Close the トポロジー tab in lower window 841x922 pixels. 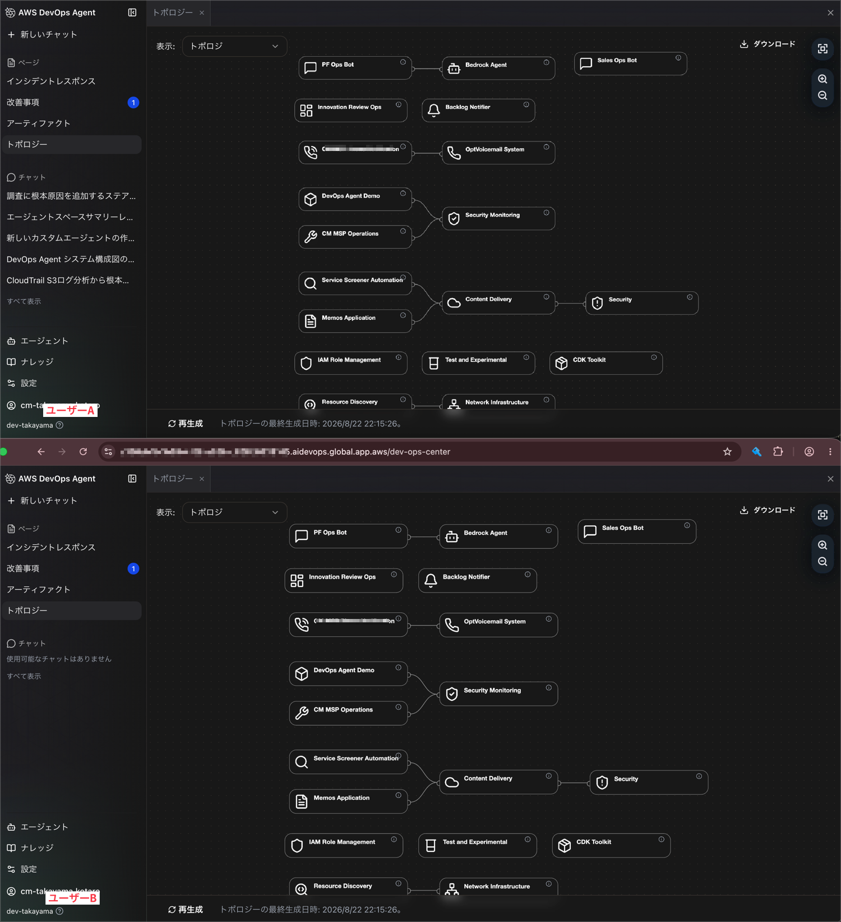(x=202, y=479)
